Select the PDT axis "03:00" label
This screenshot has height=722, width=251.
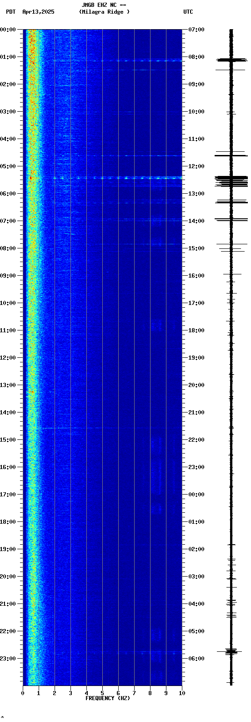tap(8, 112)
